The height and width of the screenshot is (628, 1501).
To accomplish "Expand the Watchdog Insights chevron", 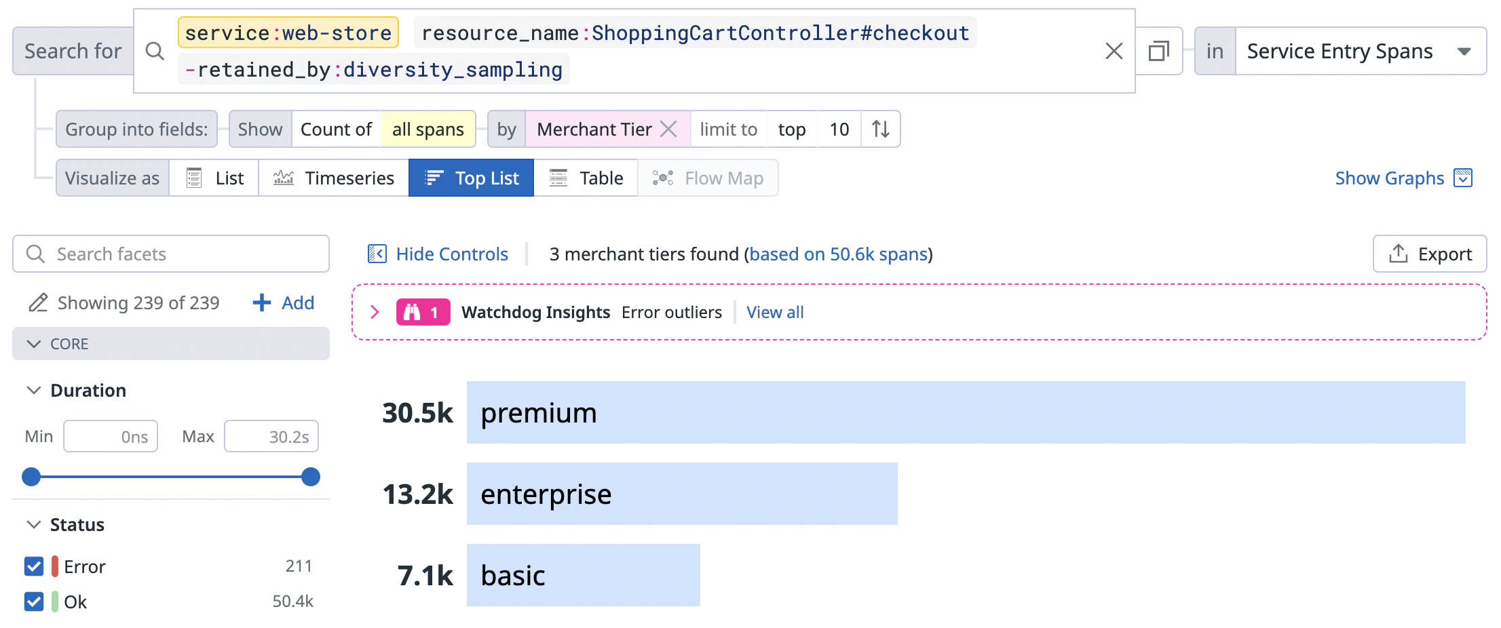I will coord(375,312).
